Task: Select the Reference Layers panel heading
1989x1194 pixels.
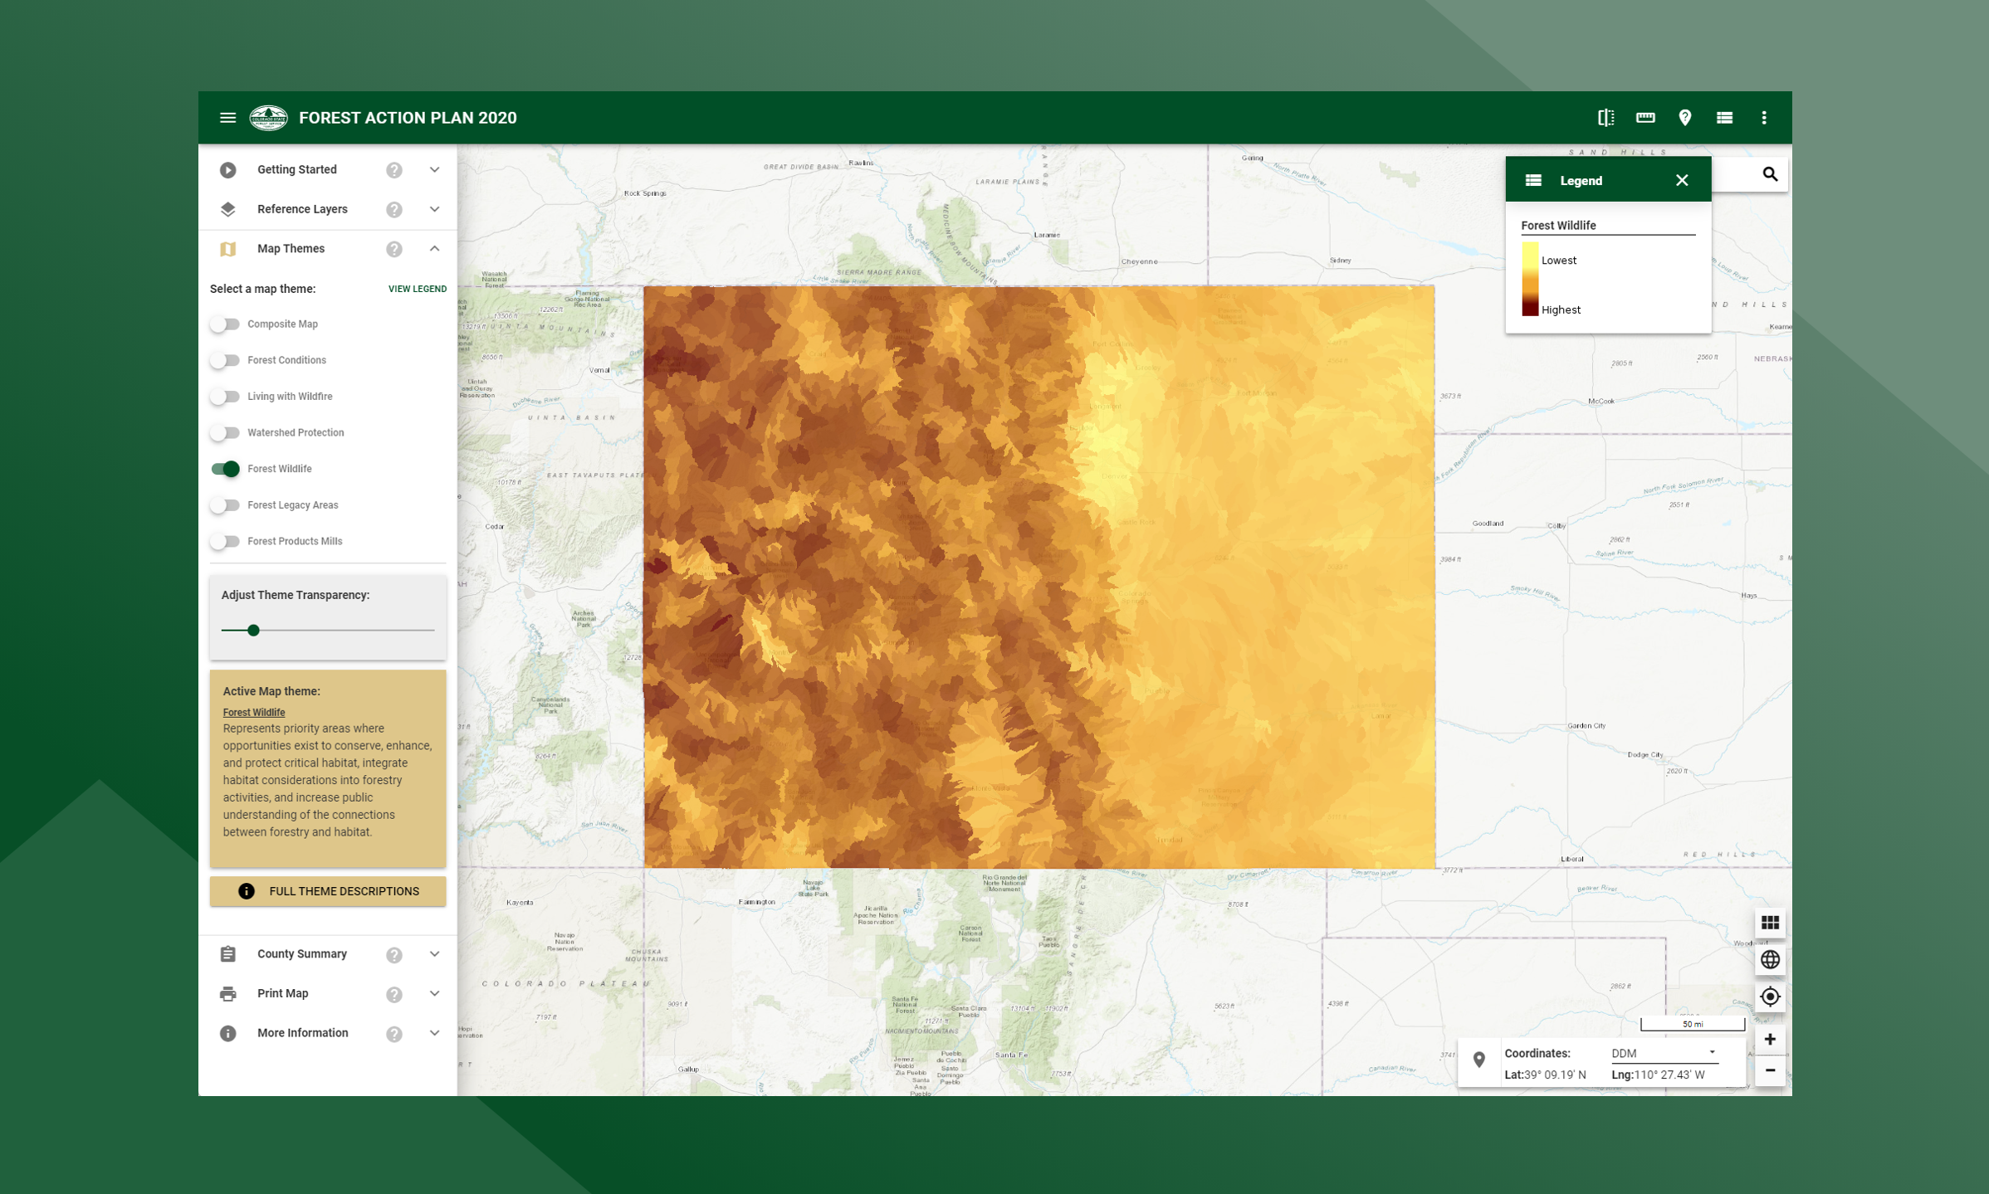Action: click(302, 209)
